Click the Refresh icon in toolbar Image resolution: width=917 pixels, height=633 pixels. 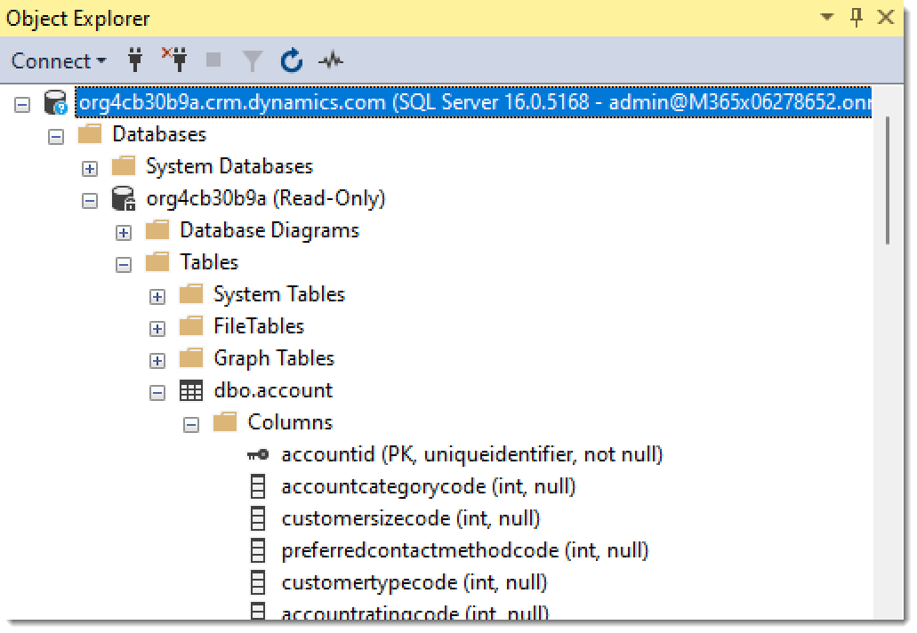click(x=291, y=60)
